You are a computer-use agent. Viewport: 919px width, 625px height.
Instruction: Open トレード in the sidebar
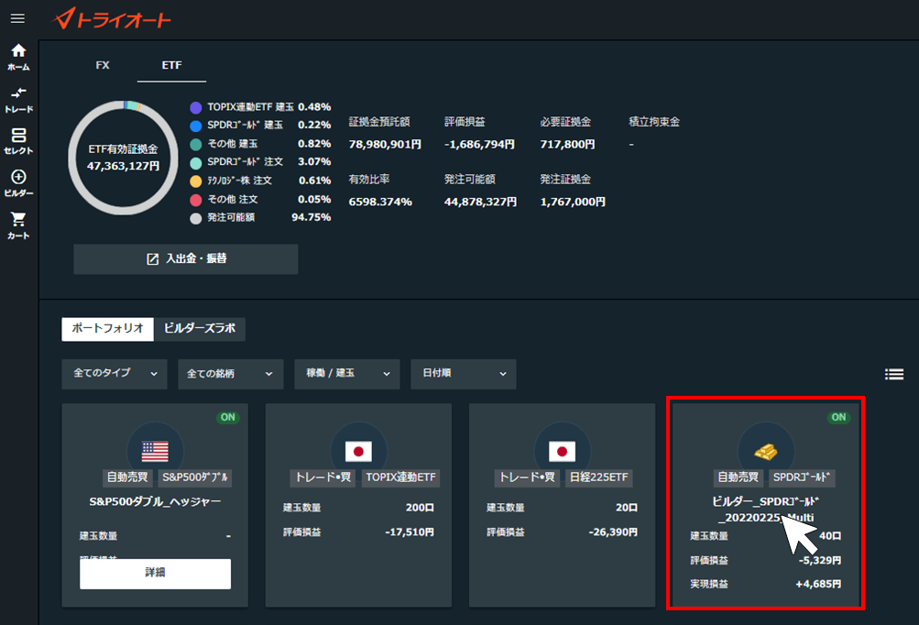18,100
